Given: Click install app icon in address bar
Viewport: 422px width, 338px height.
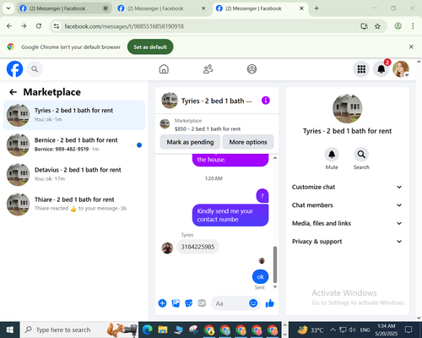Looking at the screenshot, I should point(365,26).
